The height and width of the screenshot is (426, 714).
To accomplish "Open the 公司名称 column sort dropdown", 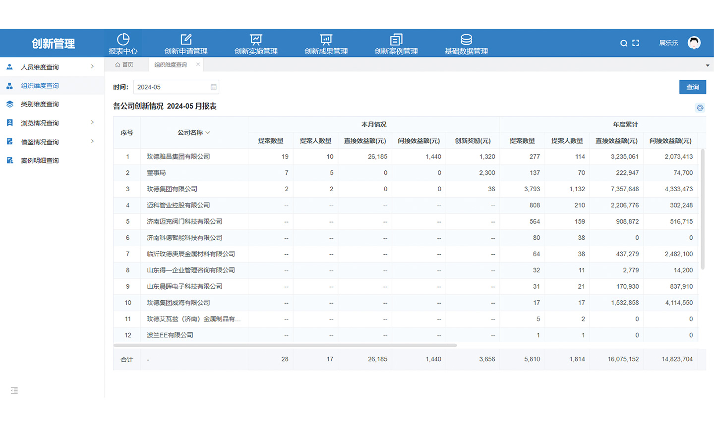I will click(x=208, y=132).
